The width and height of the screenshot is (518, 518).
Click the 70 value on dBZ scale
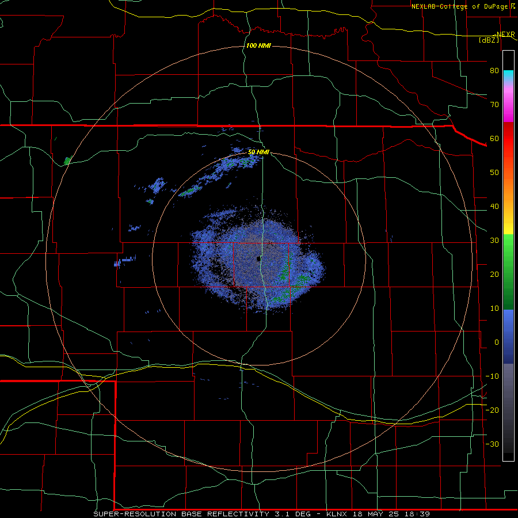coord(494,105)
